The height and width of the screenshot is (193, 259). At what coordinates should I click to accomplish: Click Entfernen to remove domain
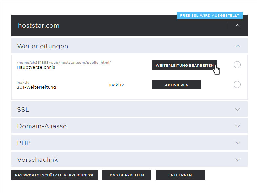click(x=180, y=175)
